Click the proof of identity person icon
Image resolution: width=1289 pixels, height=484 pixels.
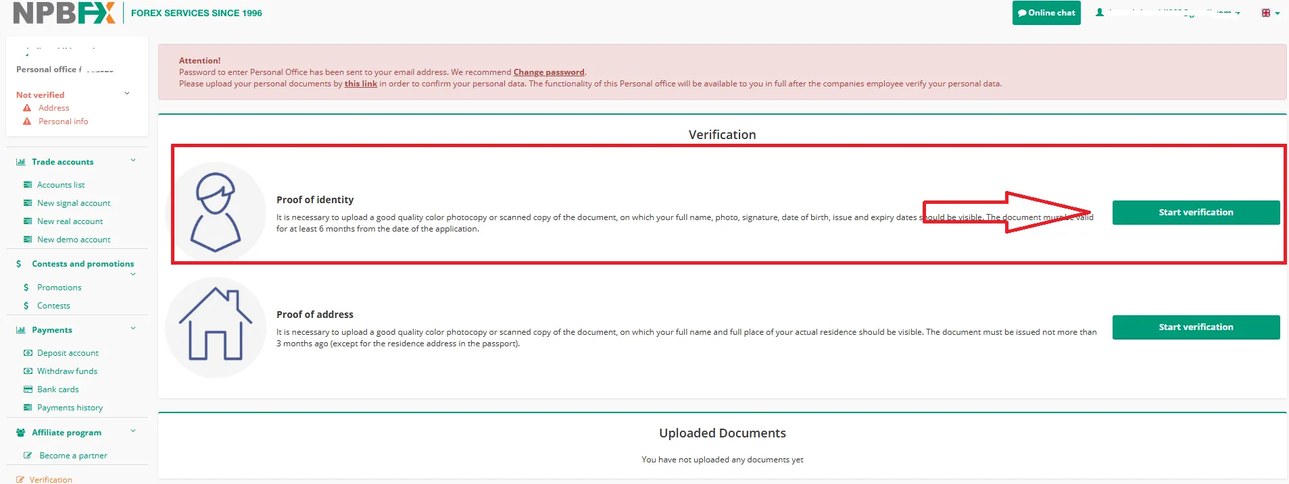216,212
